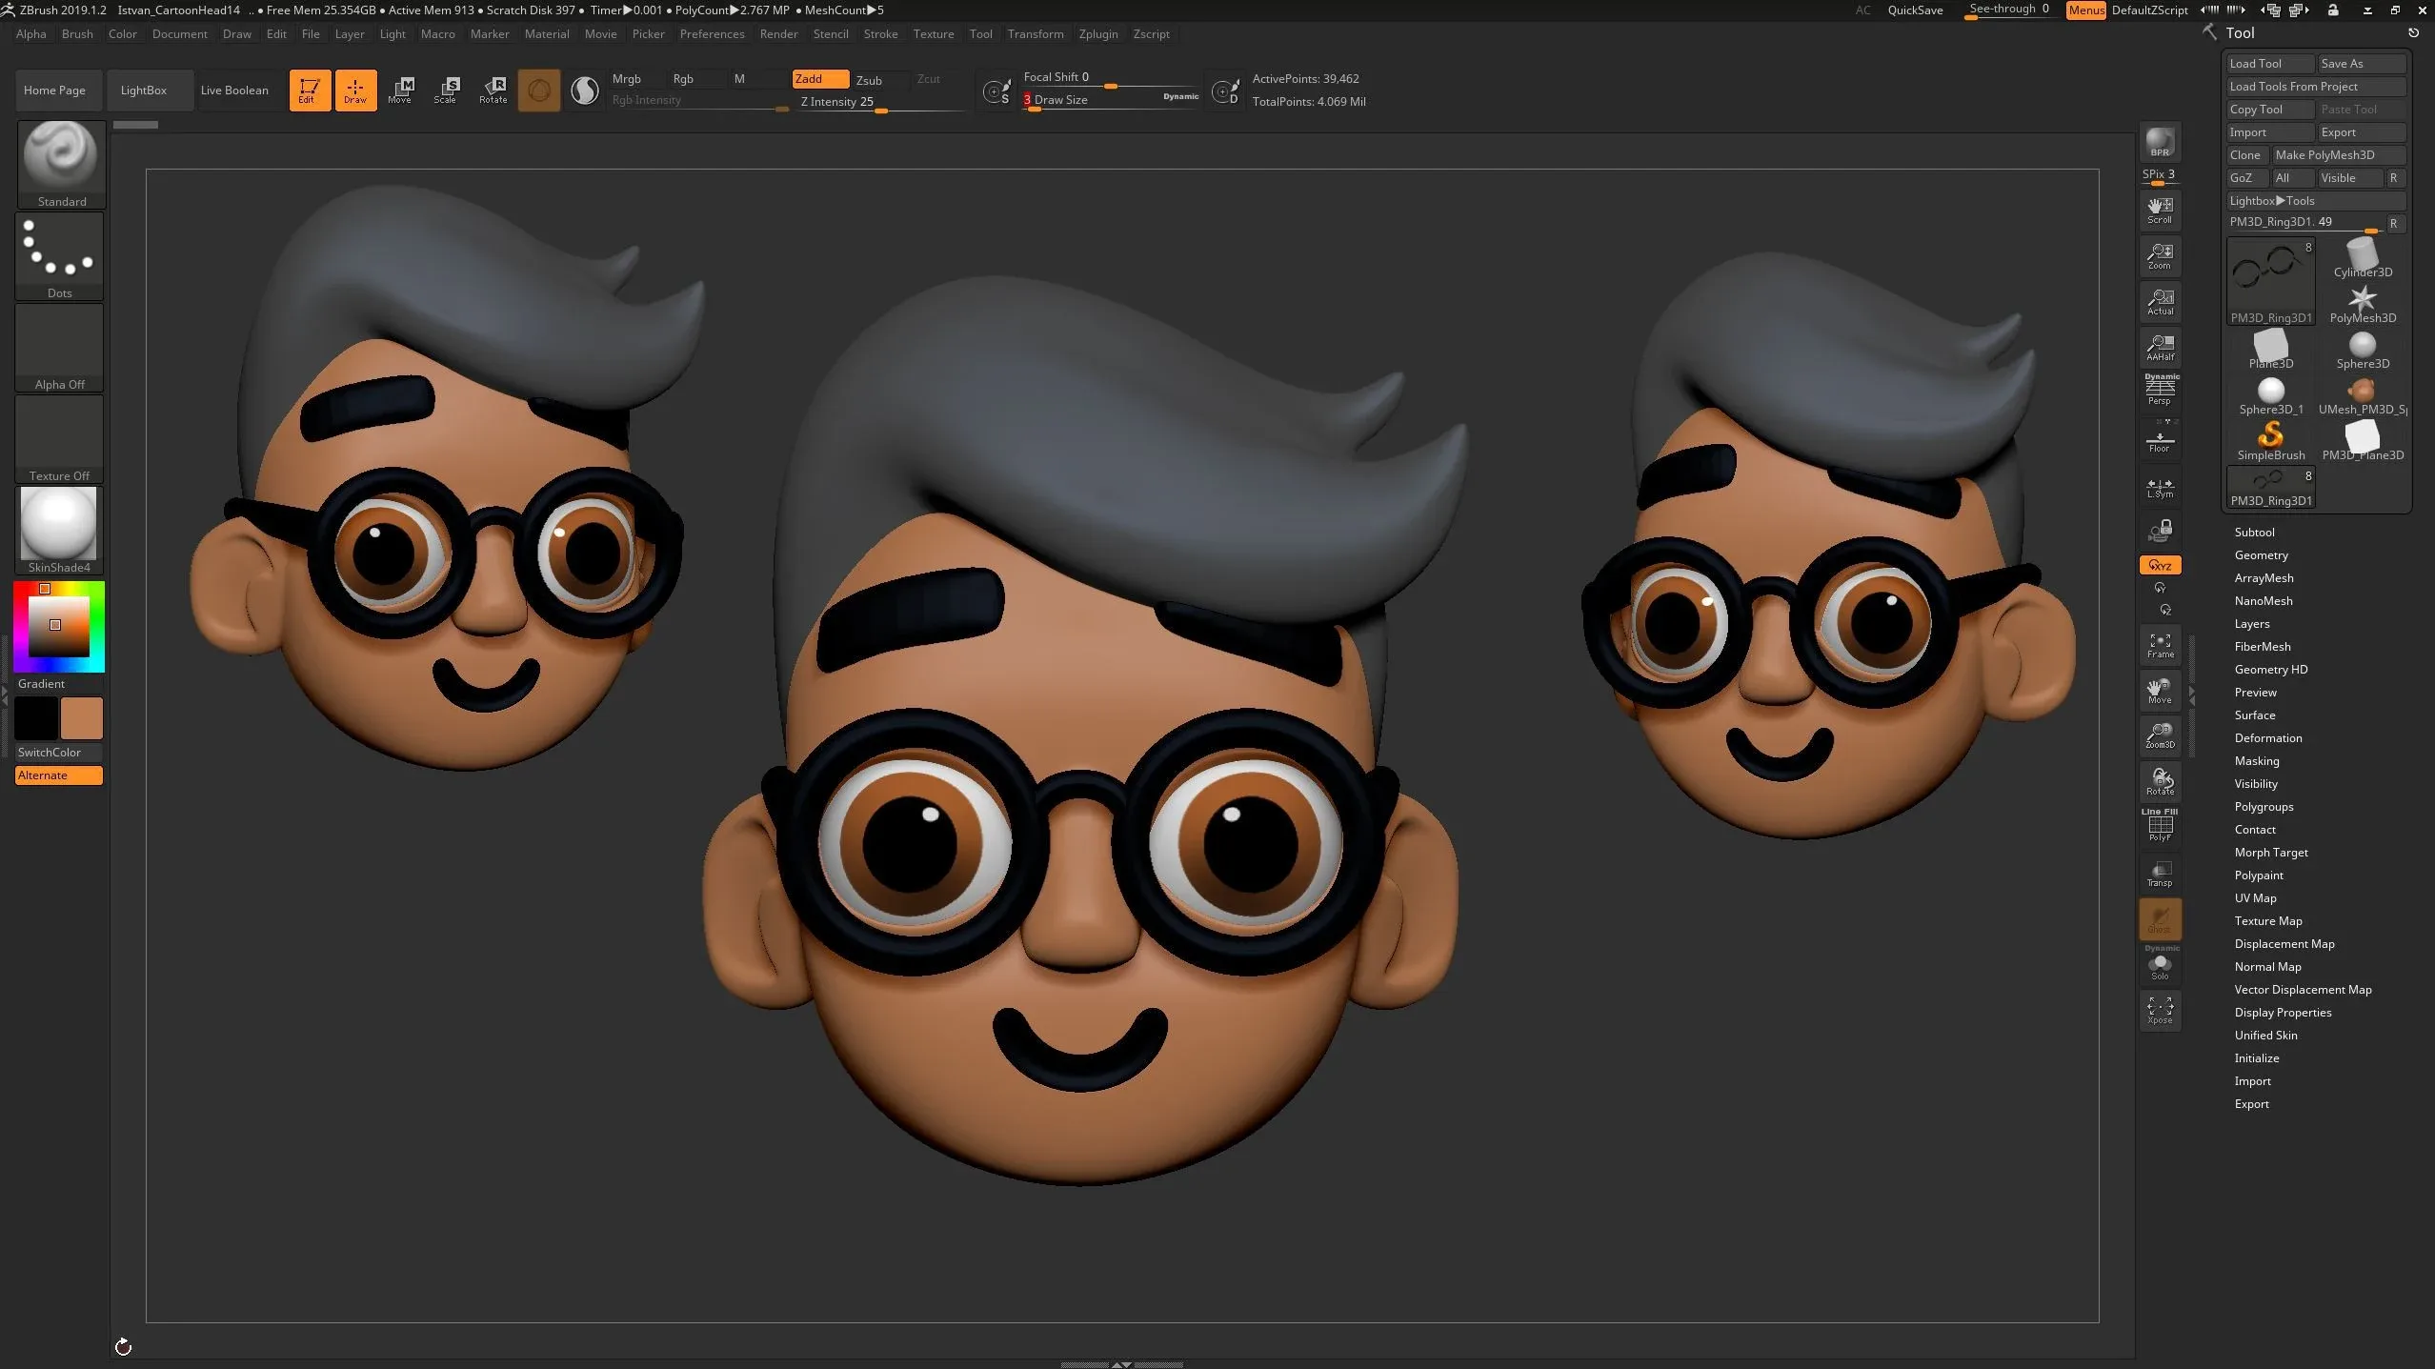The image size is (2435, 1369).
Task: Open the Document menu
Action: click(x=181, y=33)
